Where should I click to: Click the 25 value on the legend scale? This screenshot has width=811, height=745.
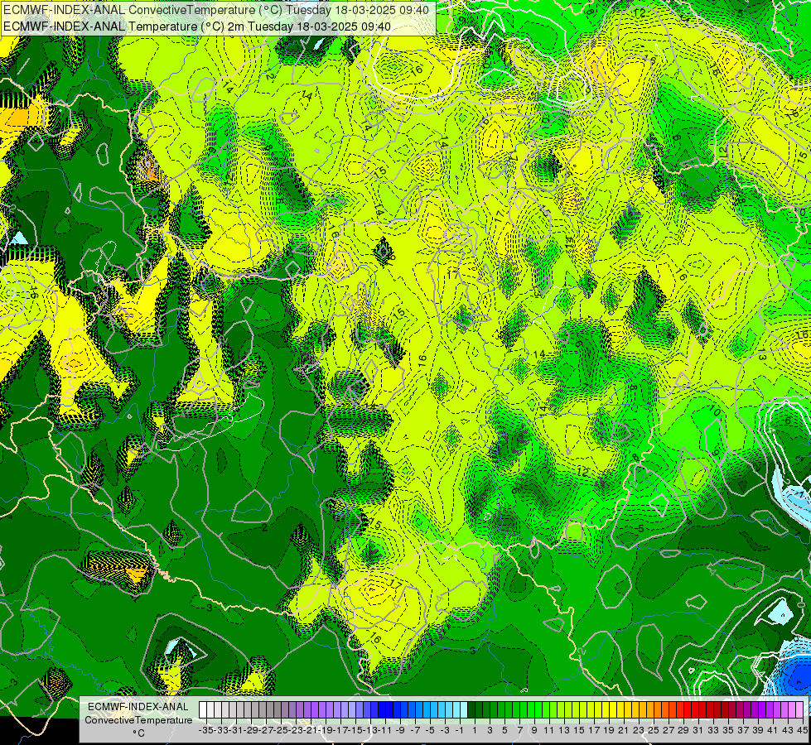tap(654, 730)
